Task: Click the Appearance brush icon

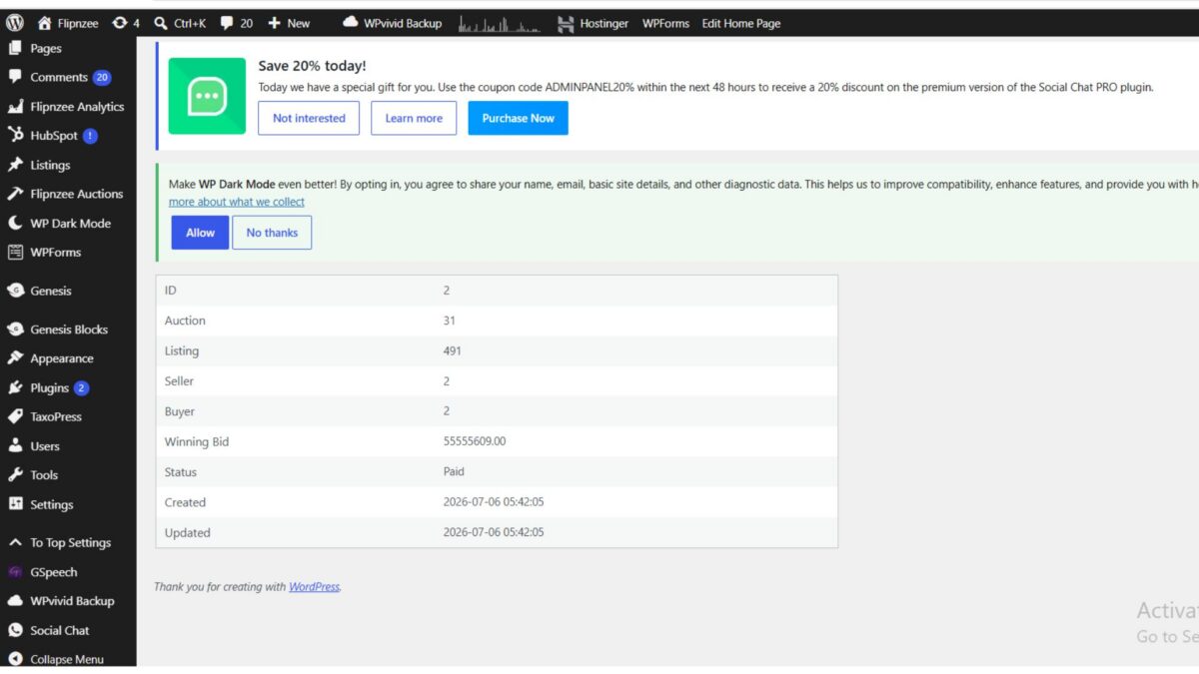Action: coord(15,358)
